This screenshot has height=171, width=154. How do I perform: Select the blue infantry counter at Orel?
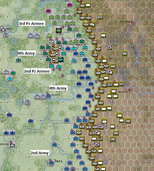tap(51, 163)
